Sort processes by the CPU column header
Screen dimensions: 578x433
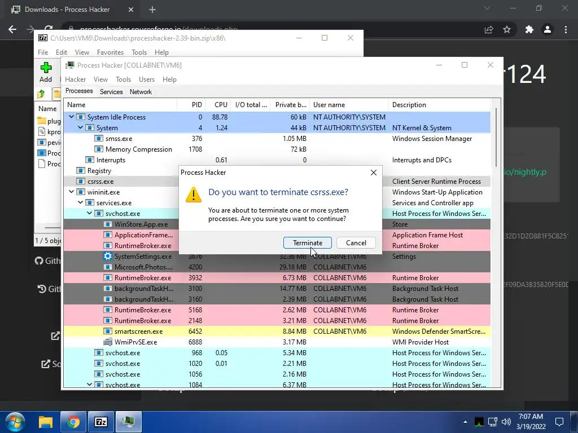[x=218, y=104]
